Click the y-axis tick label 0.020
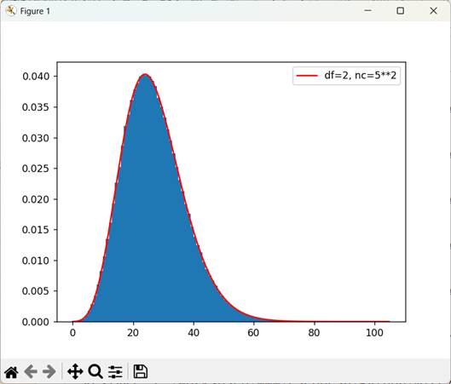 [36, 199]
